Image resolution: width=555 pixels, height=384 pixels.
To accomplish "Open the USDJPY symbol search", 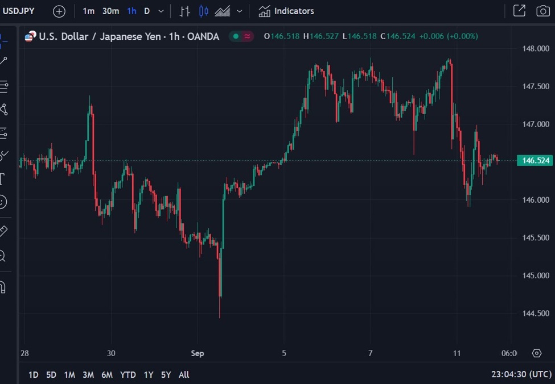I will coord(19,11).
